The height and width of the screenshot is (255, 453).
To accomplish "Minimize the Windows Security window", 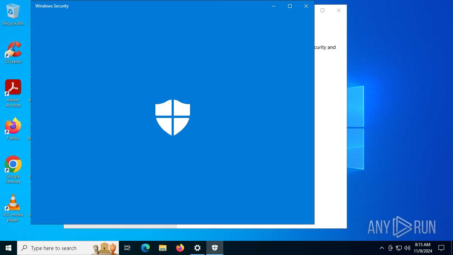I will (x=274, y=6).
